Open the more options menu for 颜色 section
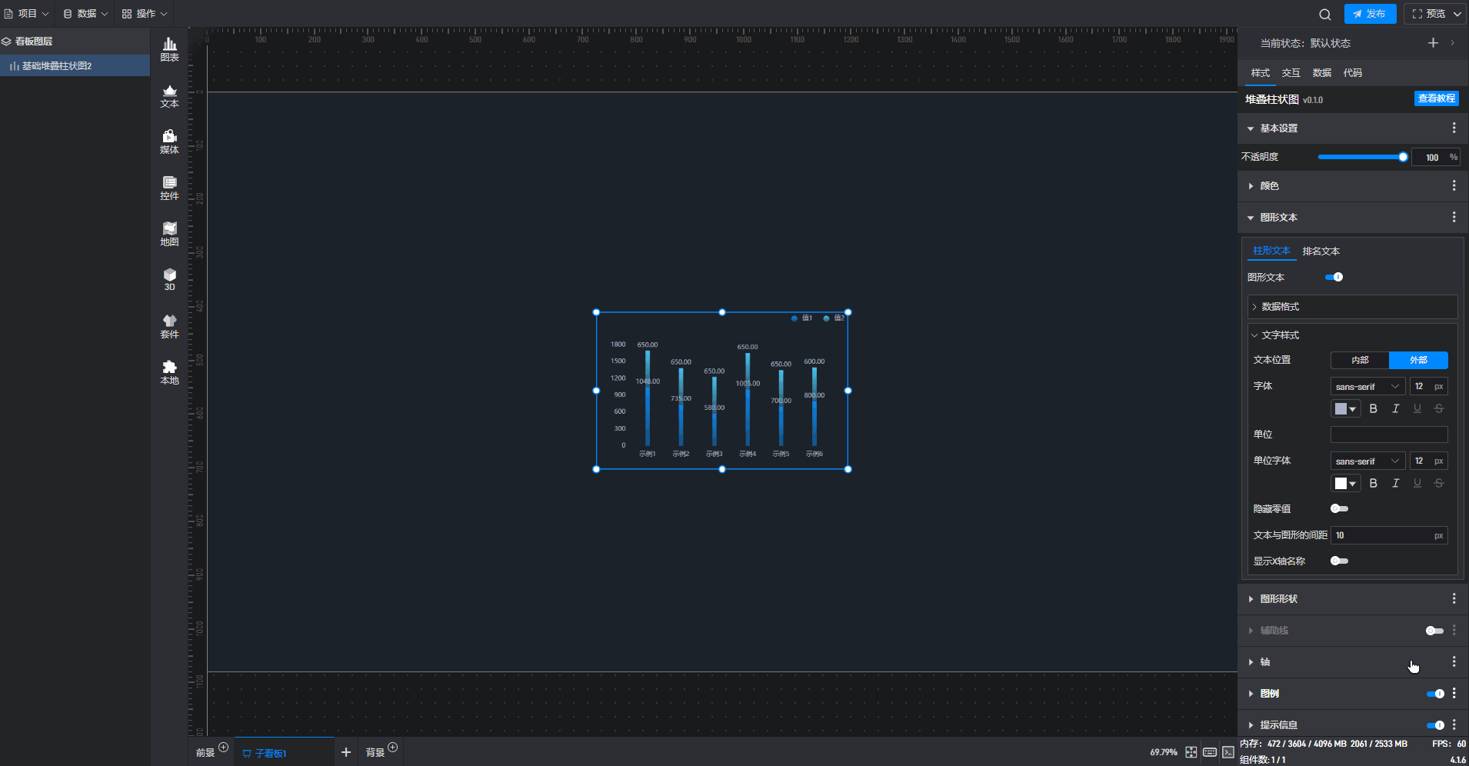 point(1454,185)
